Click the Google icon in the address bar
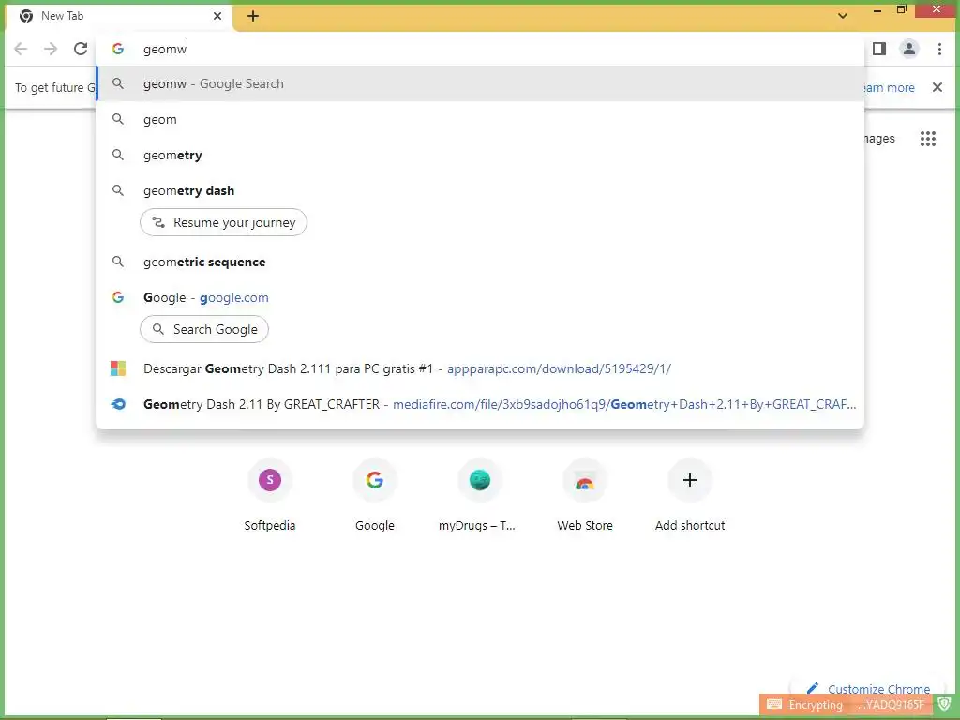The image size is (960, 720). 118,49
